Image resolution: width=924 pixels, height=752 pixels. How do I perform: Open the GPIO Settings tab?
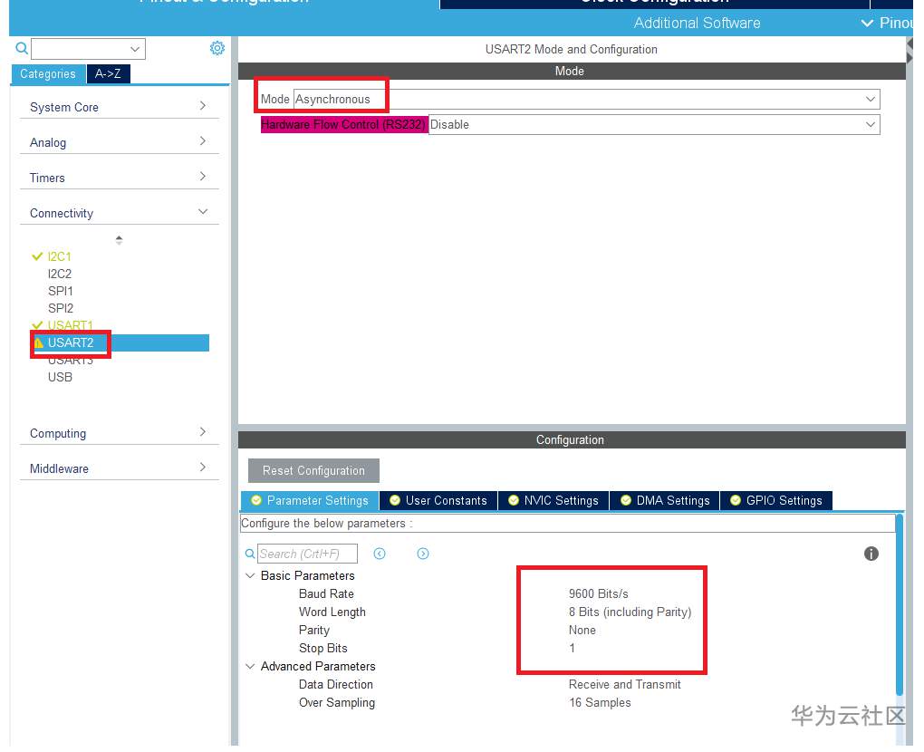click(776, 500)
